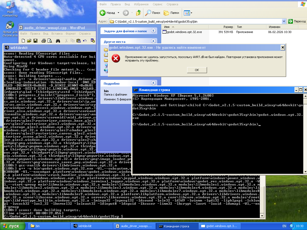
Task: Click the Open file icon in WordPad
Action: click(29, 41)
